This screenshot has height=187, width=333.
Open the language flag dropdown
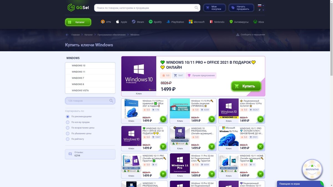pyautogui.click(x=261, y=6)
